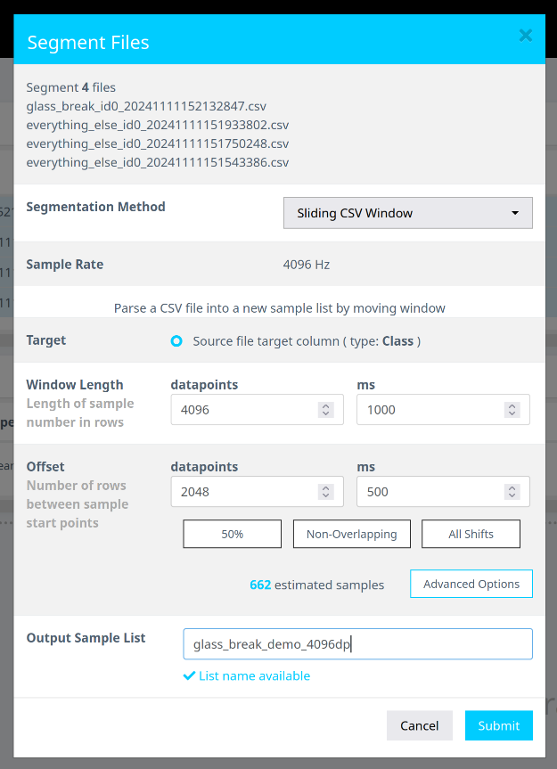Set offset to 50% overlap
The width and height of the screenshot is (557, 769).
(x=232, y=534)
